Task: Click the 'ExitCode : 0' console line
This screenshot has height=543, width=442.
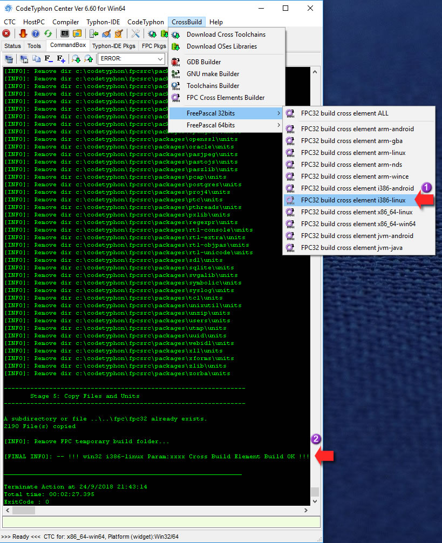Action: coord(26,502)
